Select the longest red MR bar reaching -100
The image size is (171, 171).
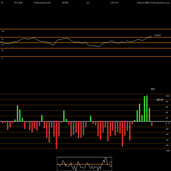coord(56,135)
